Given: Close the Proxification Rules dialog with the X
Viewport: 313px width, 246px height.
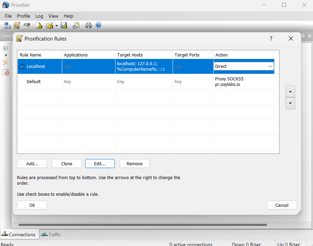Looking at the screenshot, I should [x=291, y=38].
